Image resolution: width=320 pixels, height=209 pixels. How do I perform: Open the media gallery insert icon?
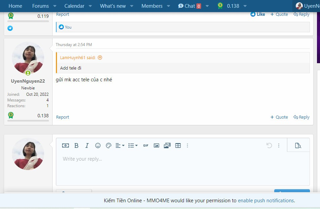[x=167, y=145]
